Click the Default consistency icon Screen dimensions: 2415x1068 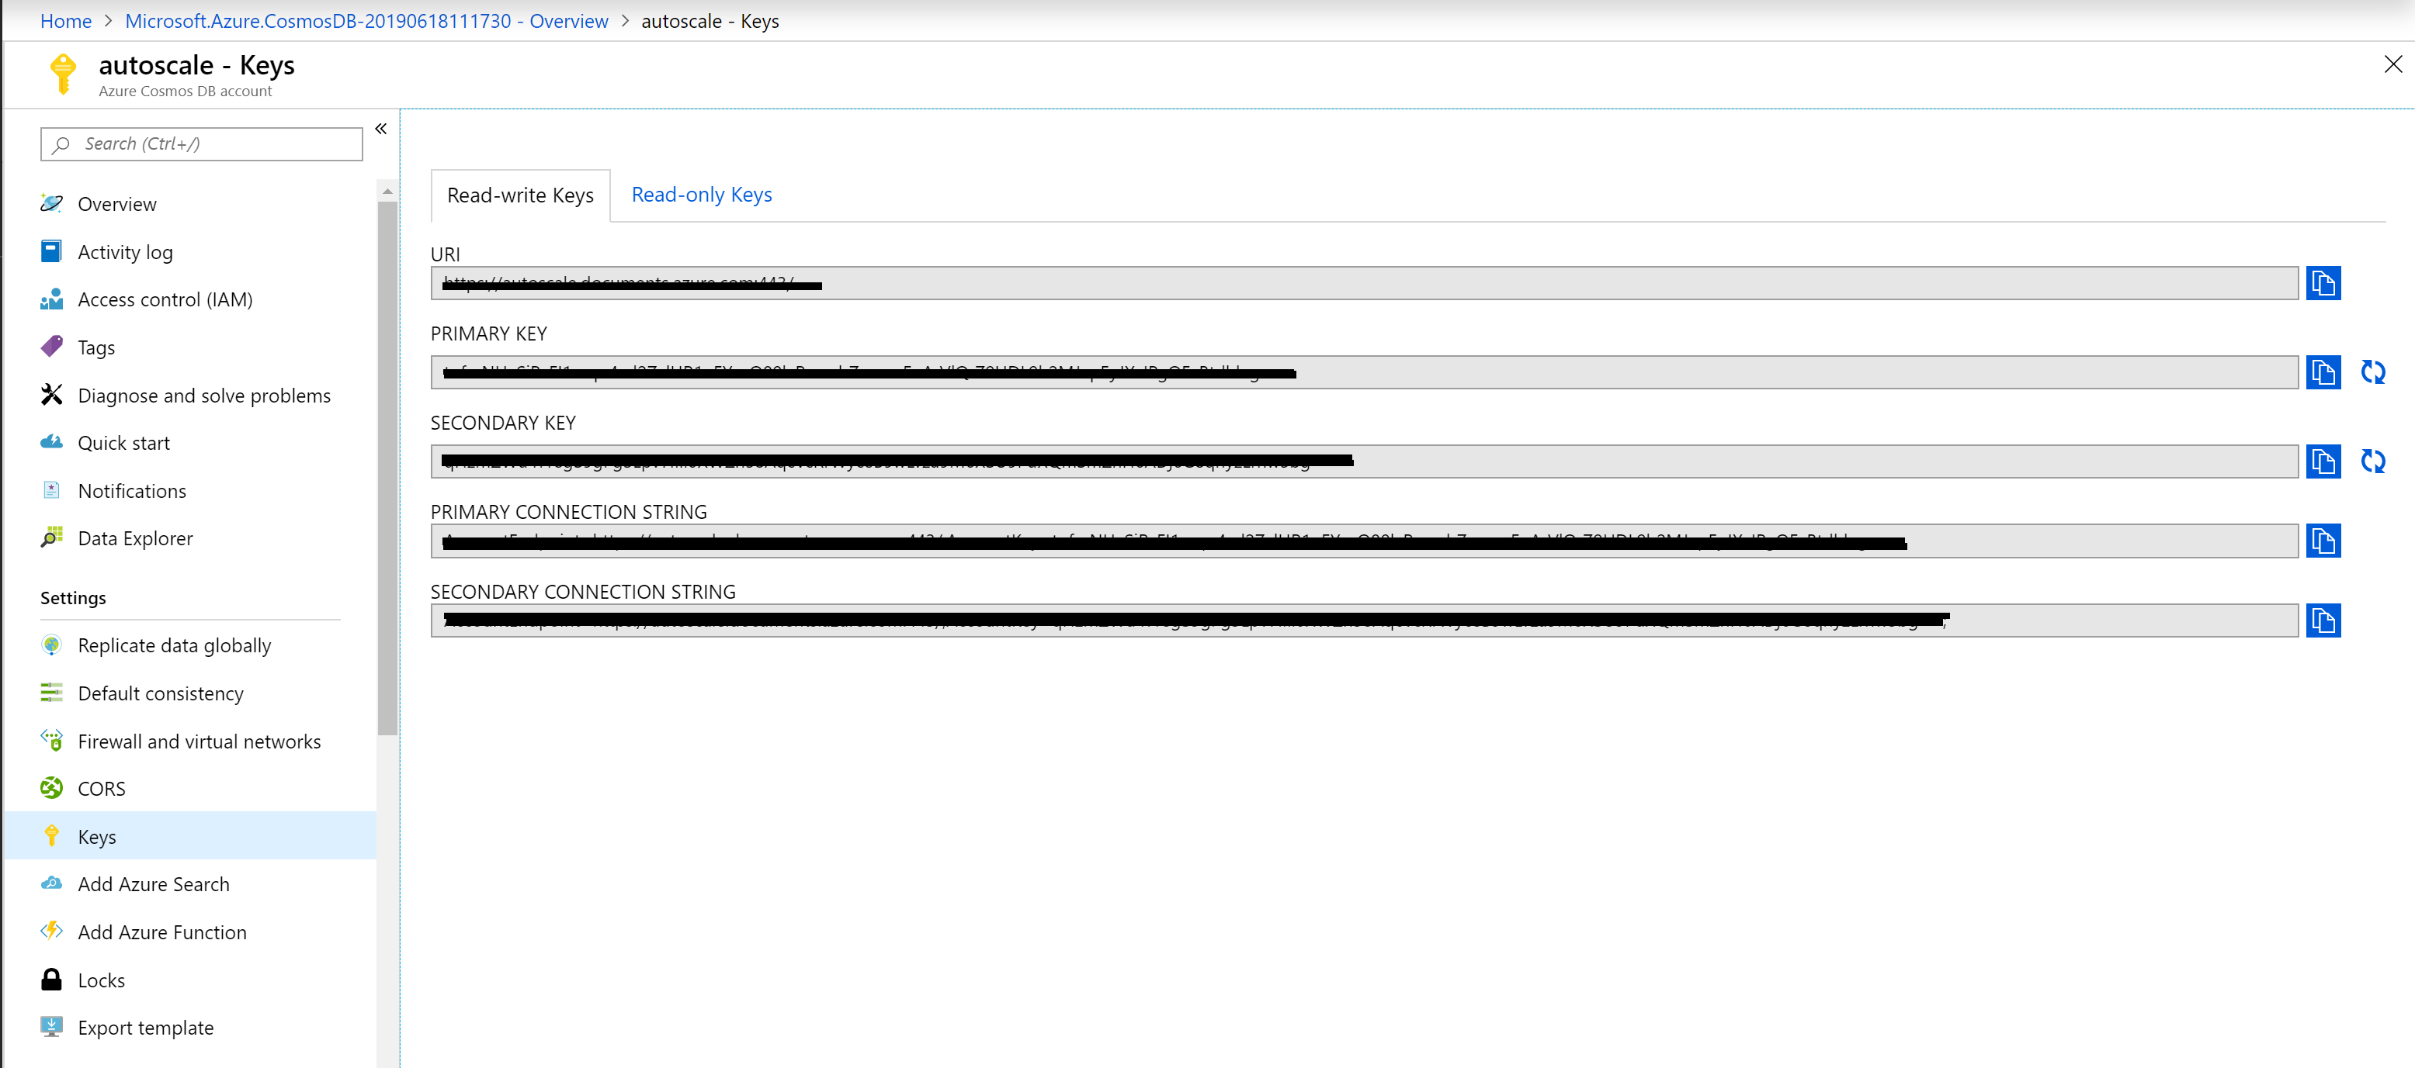click(51, 693)
